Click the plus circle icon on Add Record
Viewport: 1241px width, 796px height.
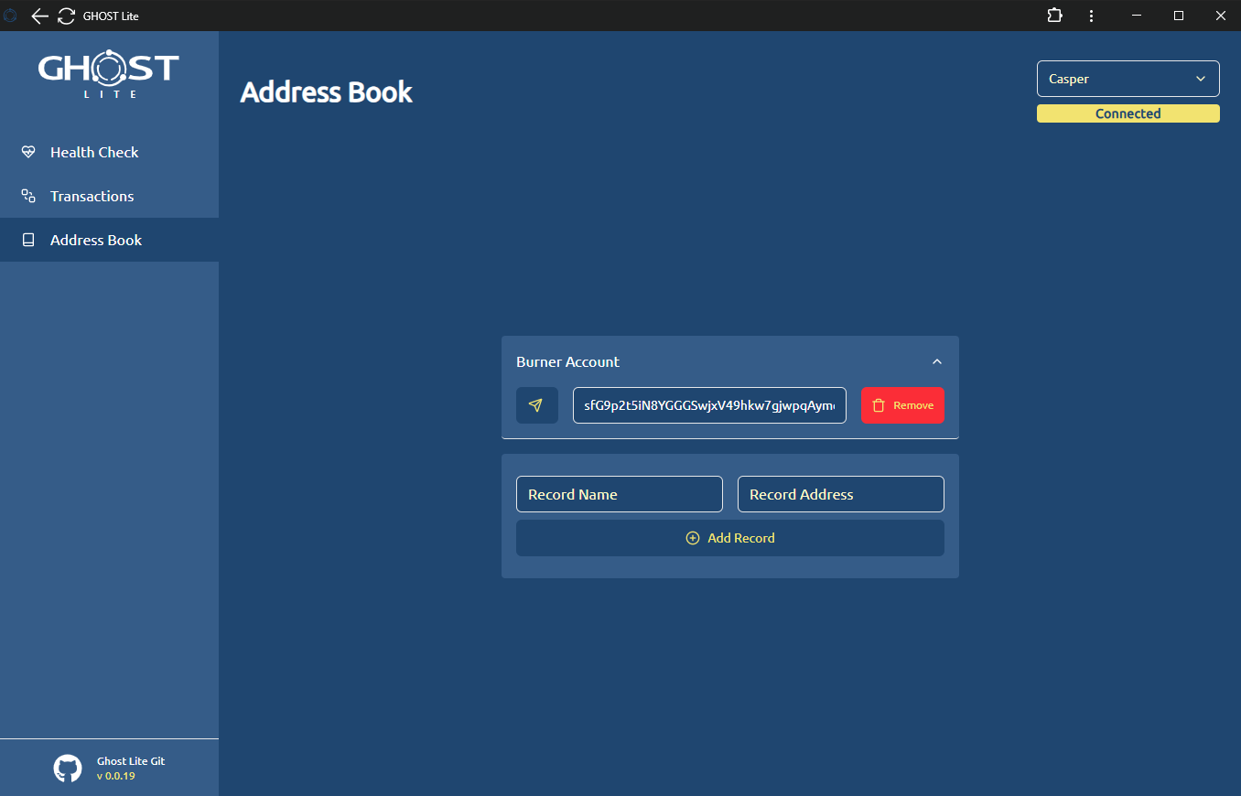coord(693,538)
